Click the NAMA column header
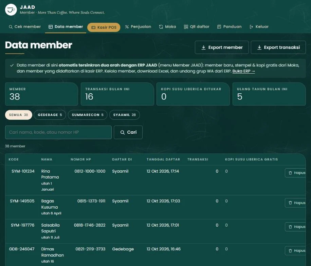This screenshot has height=266, width=311. (47, 159)
